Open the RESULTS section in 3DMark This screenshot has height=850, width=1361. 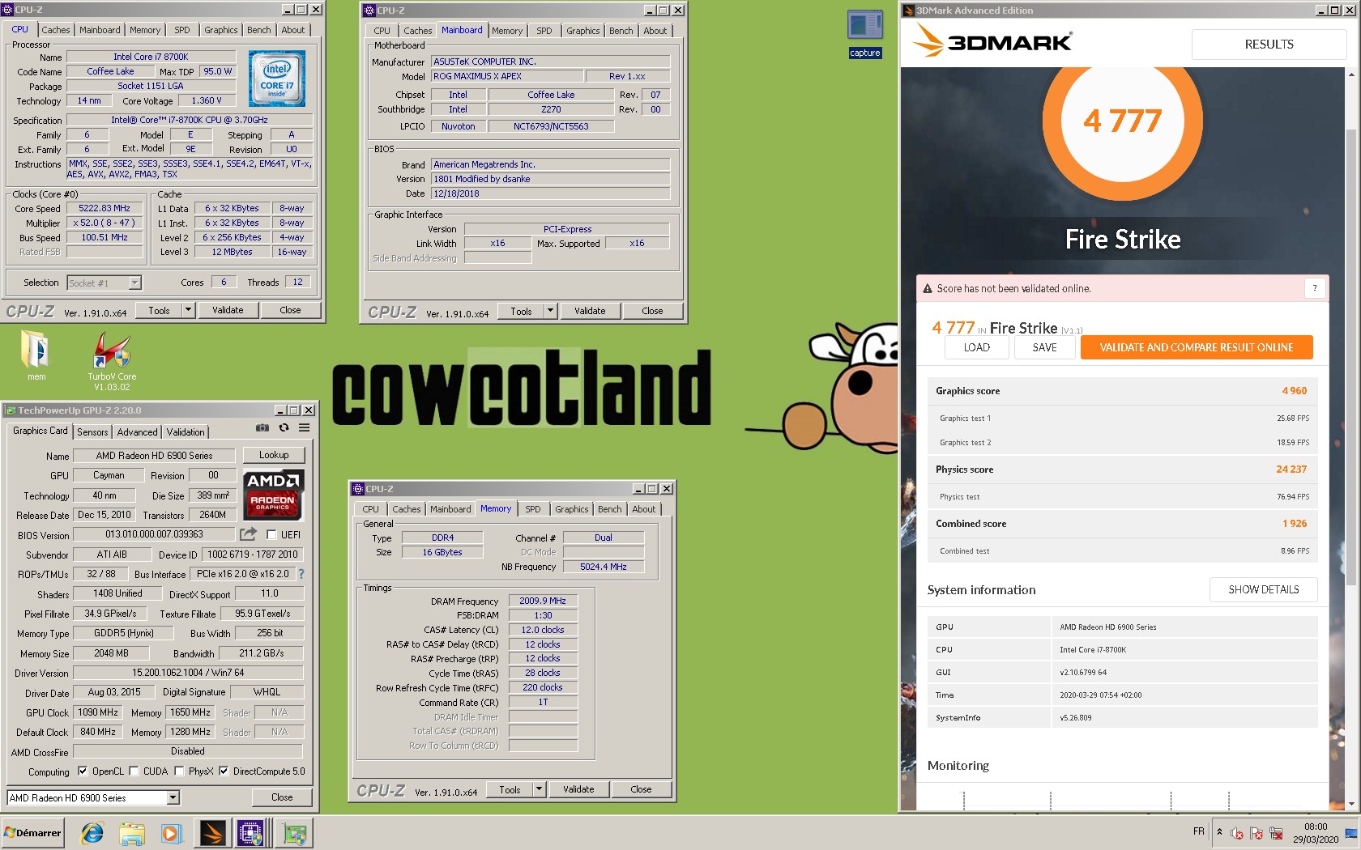click(x=1269, y=45)
